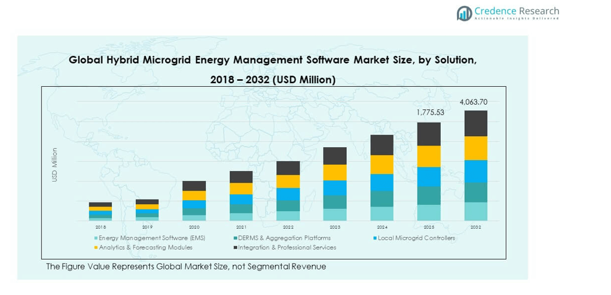Click the footnote about Global Market Size
This screenshot has height=295, width=611.
(186, 266)
